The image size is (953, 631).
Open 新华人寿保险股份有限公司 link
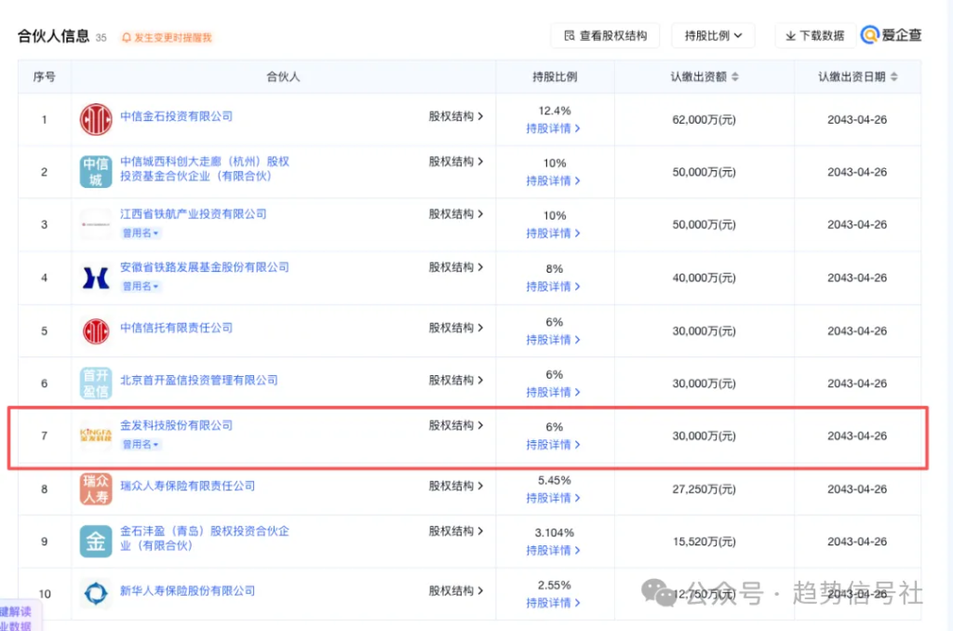point(187,590)
